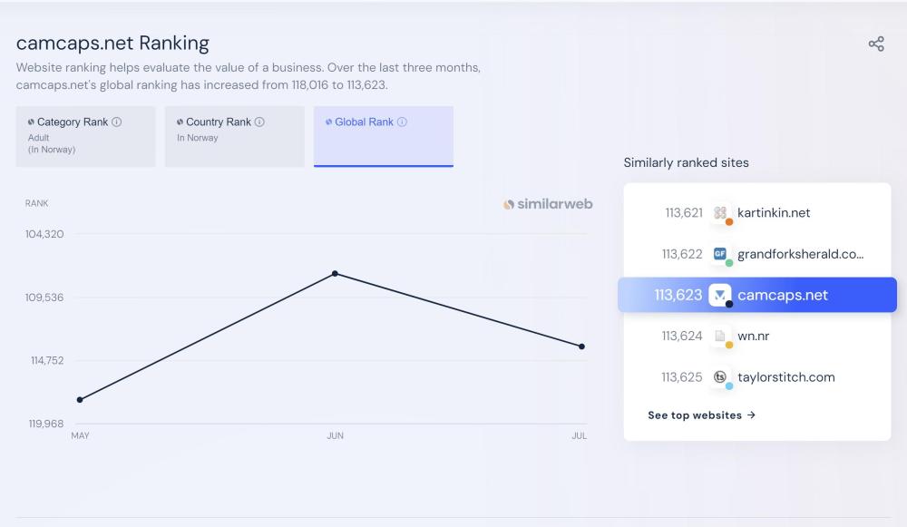Viewport: 907px width, 527px height.
Task: Click the kartinkin.net site favicon
Action: [721, 213]
